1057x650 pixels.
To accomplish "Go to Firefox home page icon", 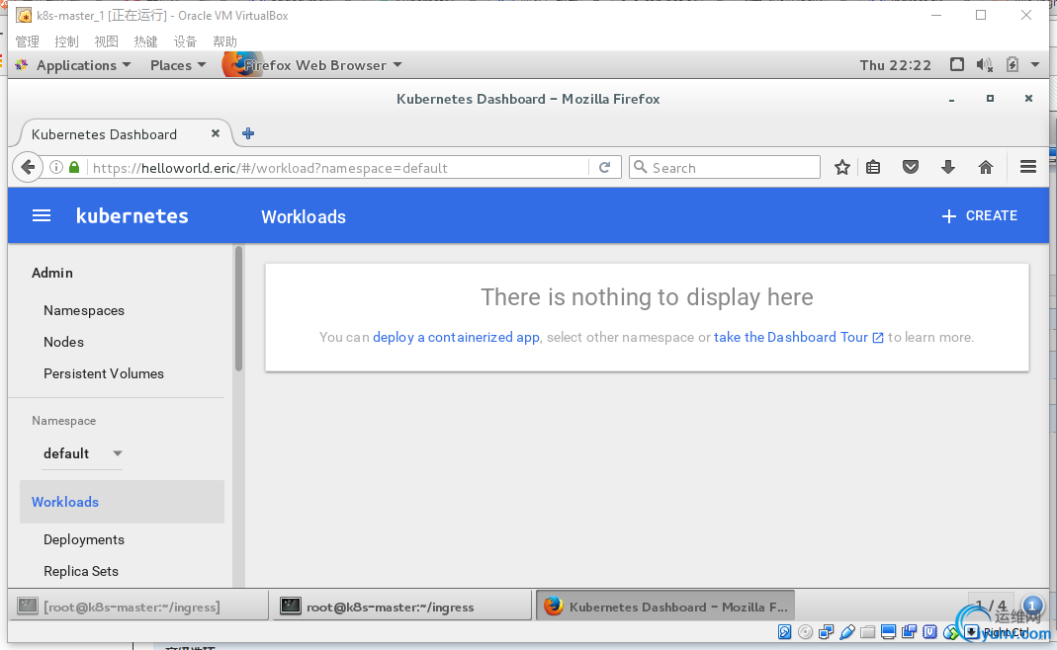I will pos(986,167).
